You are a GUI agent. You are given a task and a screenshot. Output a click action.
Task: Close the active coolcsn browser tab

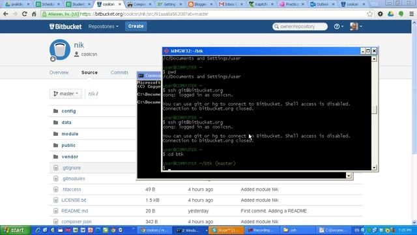point(120,5)
